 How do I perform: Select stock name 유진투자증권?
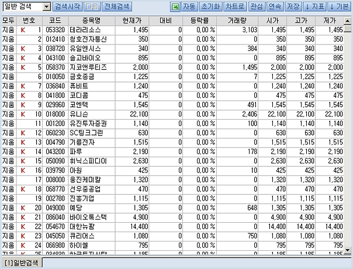88,124
